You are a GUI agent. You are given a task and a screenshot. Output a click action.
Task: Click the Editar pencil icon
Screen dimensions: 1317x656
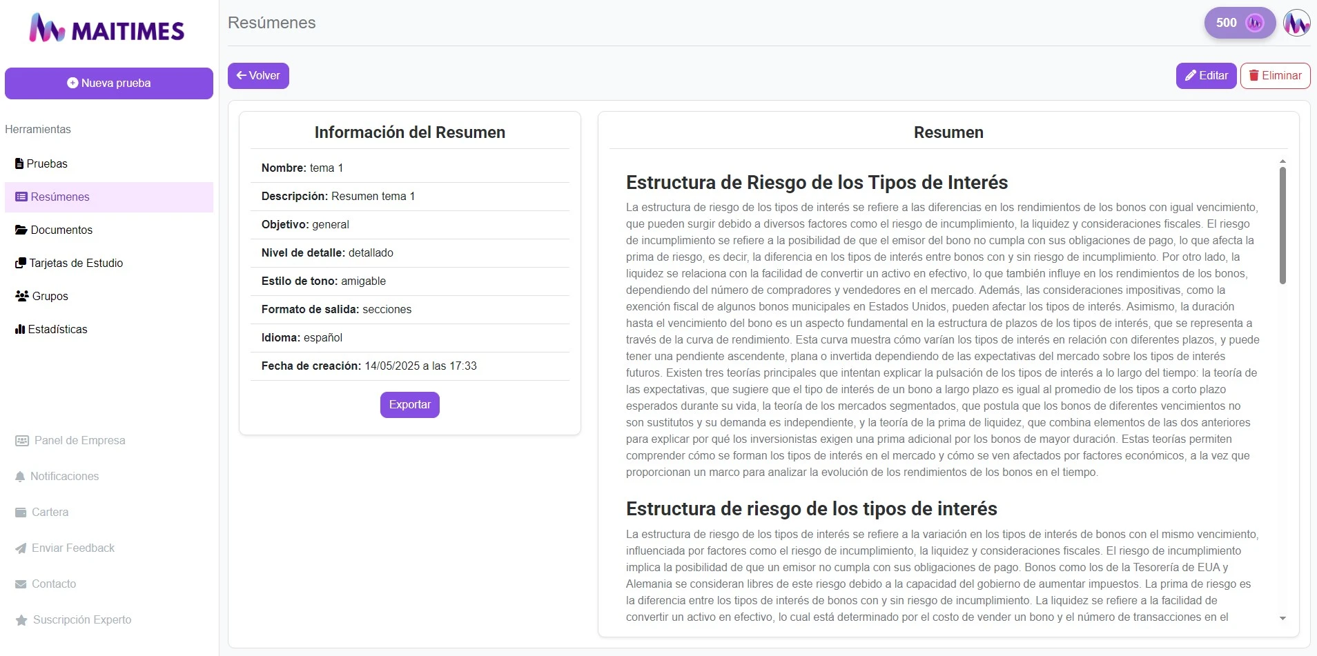1191,76
